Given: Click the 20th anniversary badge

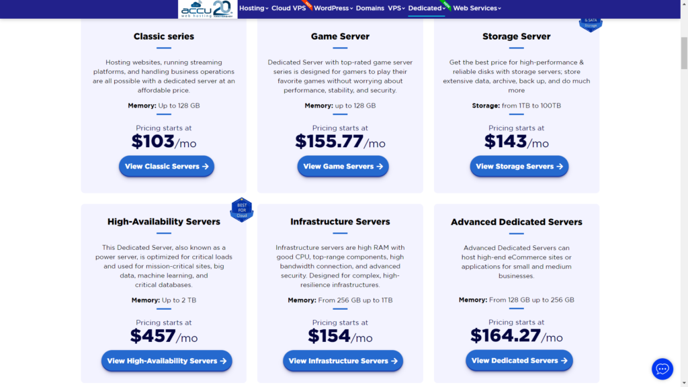Looking at the screenshot, I should [222, 9].
